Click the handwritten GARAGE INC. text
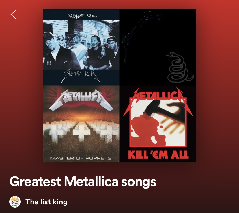The width and height of the screenshot is (239, 213). pyautogui.click(x=82, y=16)
